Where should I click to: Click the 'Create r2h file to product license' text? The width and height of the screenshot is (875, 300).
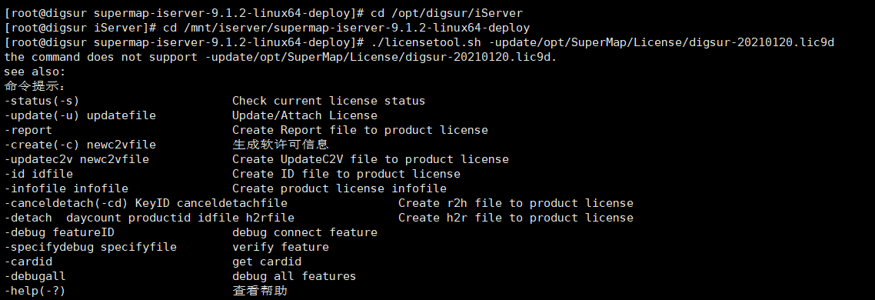click(516, 203)
